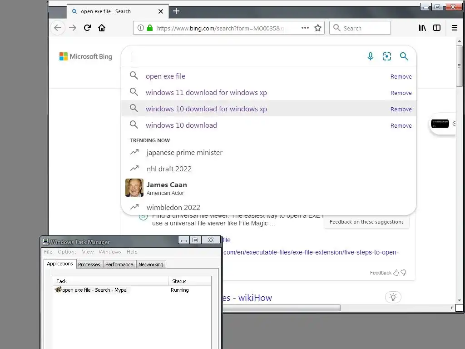
Task: Switch to Task Manager Performance tab
Action: click(x=119, y=264)
